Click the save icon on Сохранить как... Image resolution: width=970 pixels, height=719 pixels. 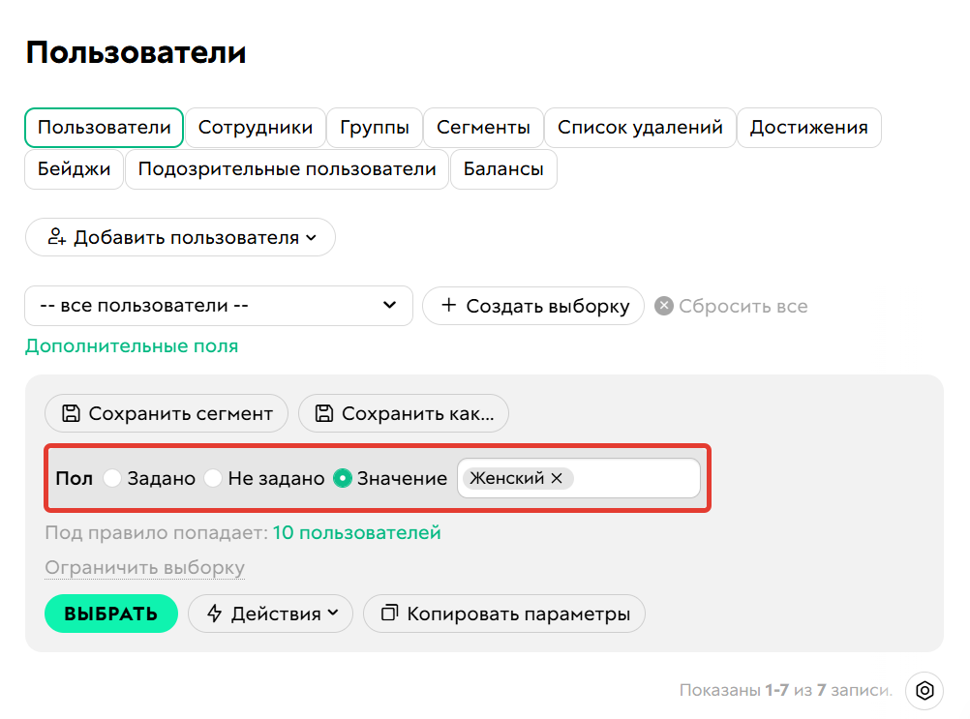click(325, 413)
